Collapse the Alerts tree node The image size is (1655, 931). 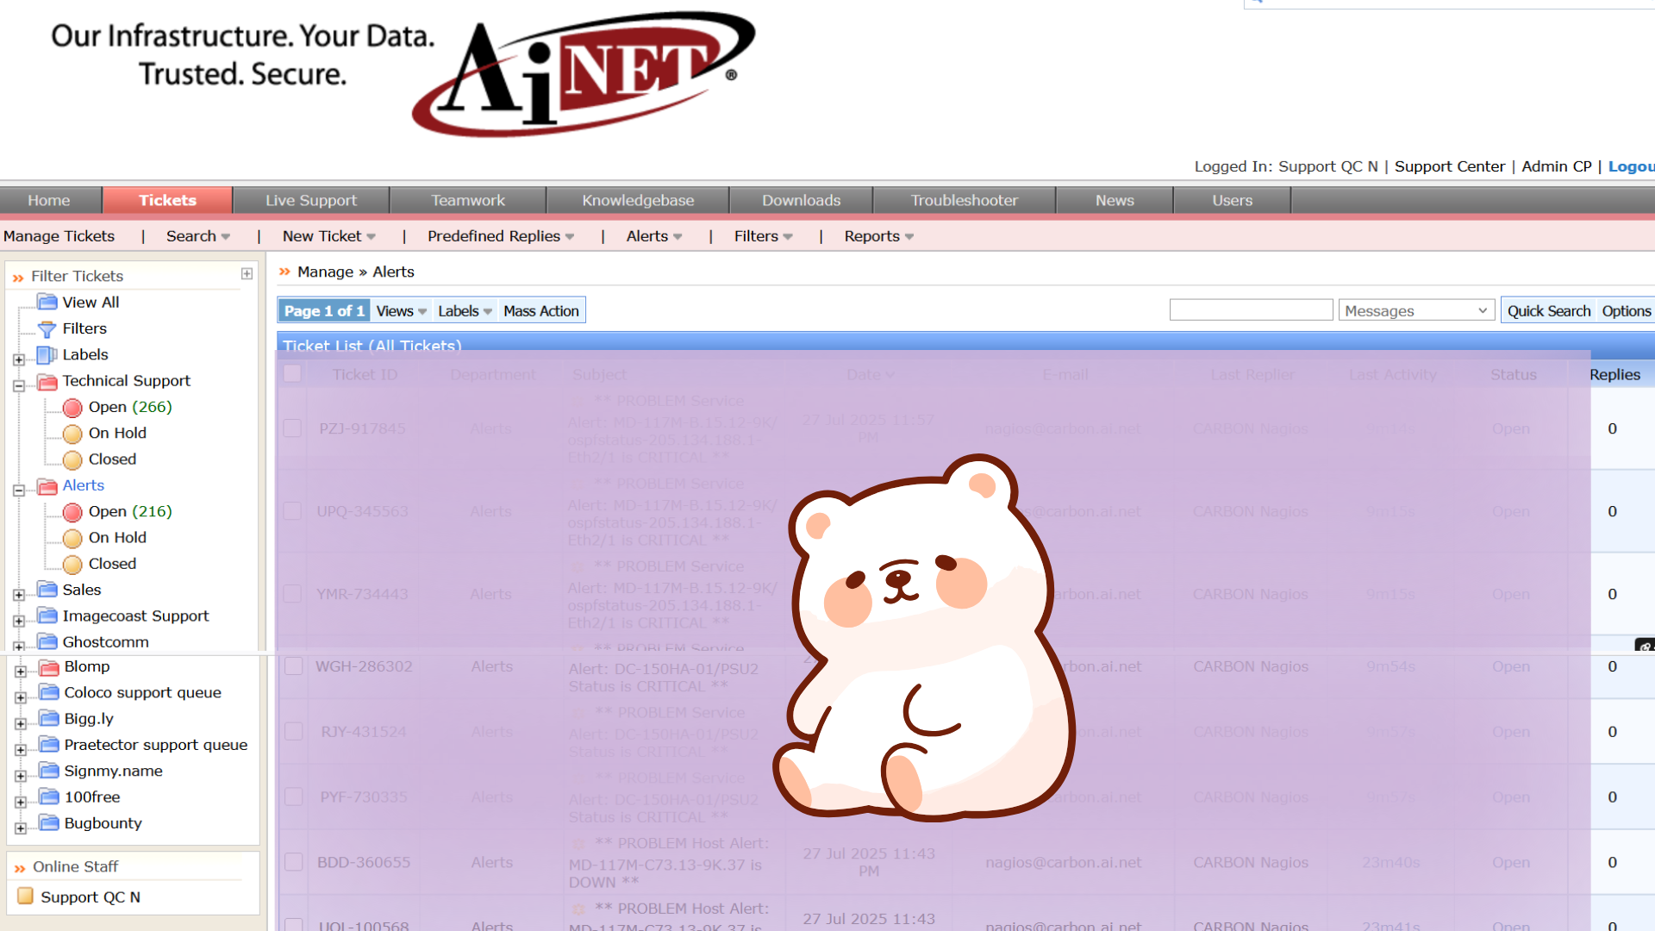click(19, 490)
